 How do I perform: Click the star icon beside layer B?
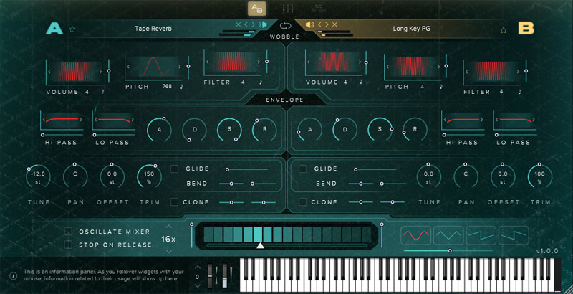[504, 29]
